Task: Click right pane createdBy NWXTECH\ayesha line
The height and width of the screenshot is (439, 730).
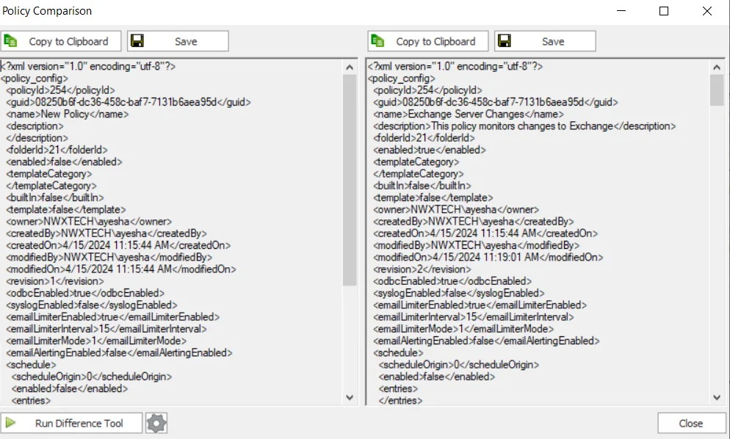Action: [474, 222]
